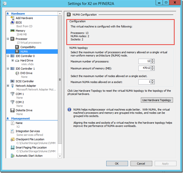
Task: Expand the Hard Drive node
Action: tap(13, 60)
